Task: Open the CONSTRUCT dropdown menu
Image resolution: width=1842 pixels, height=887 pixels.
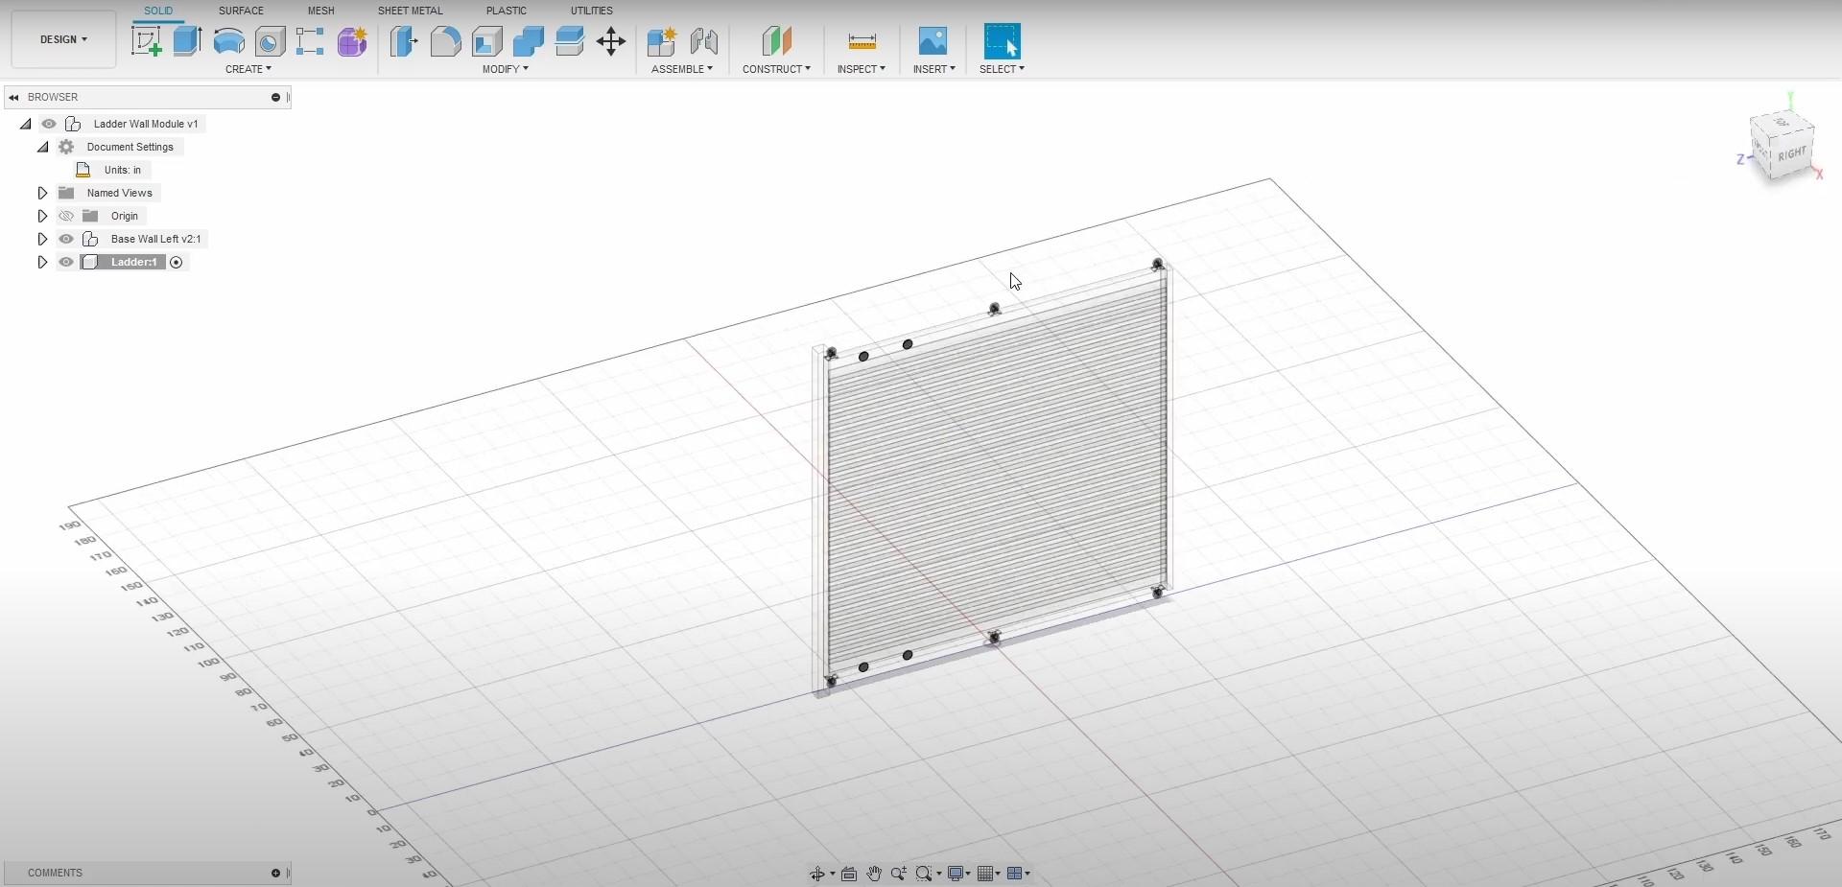Action: [777, 69]
